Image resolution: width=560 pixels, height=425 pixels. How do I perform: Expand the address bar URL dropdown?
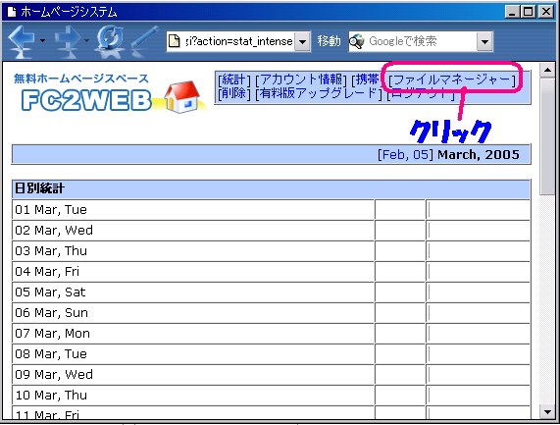click(x=302, y=42)
